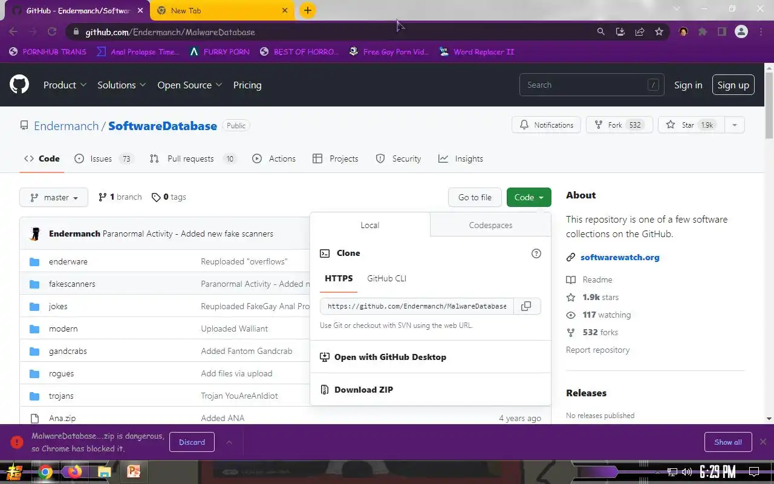
Task: Reload the page with refresh icon
Action: click(52, 31)
